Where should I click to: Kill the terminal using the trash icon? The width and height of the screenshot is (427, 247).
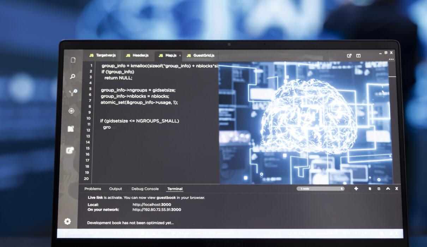tap(369, 188)
